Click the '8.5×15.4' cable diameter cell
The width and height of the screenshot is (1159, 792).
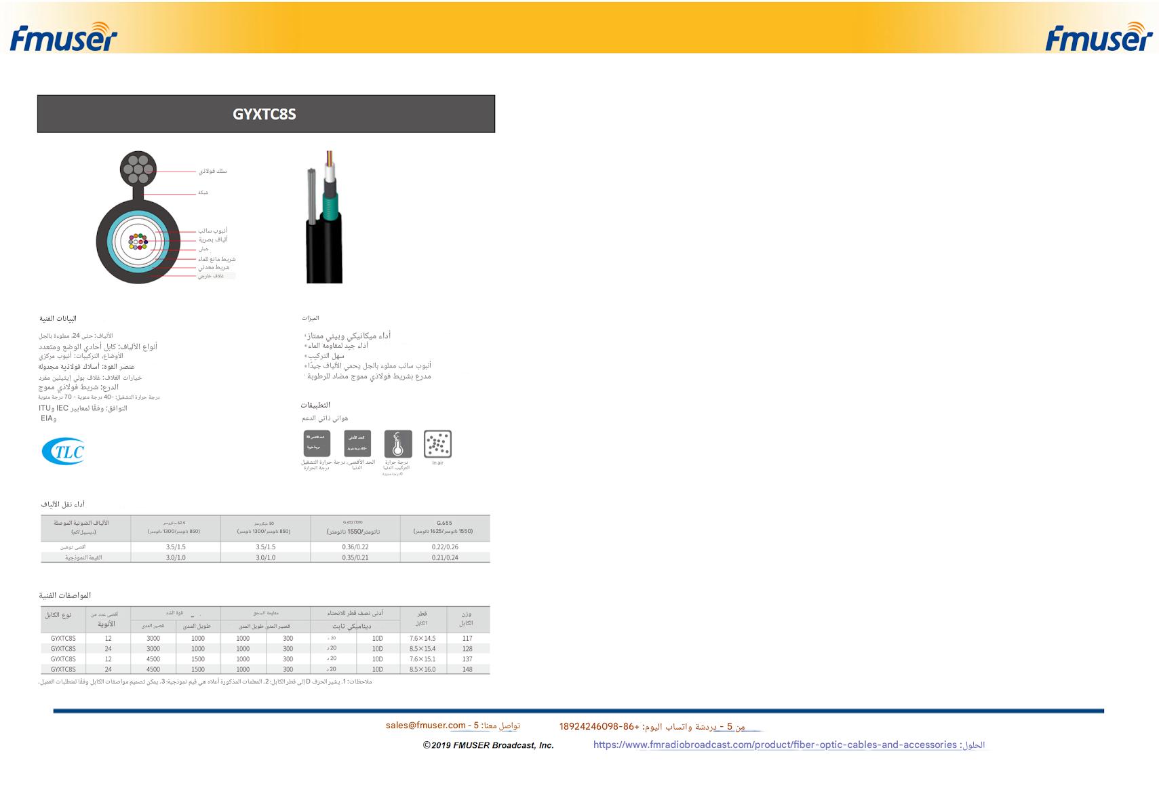(x=423, y=649)
